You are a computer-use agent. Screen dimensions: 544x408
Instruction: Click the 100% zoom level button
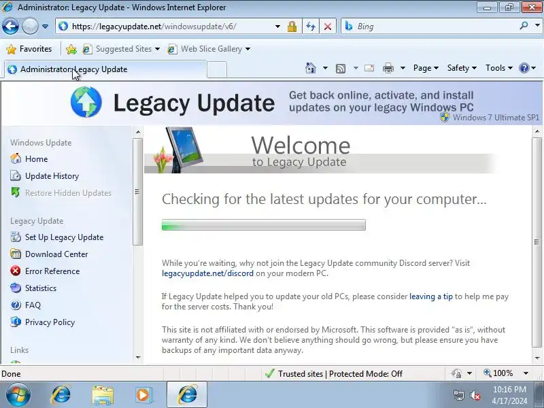point(498,373)
